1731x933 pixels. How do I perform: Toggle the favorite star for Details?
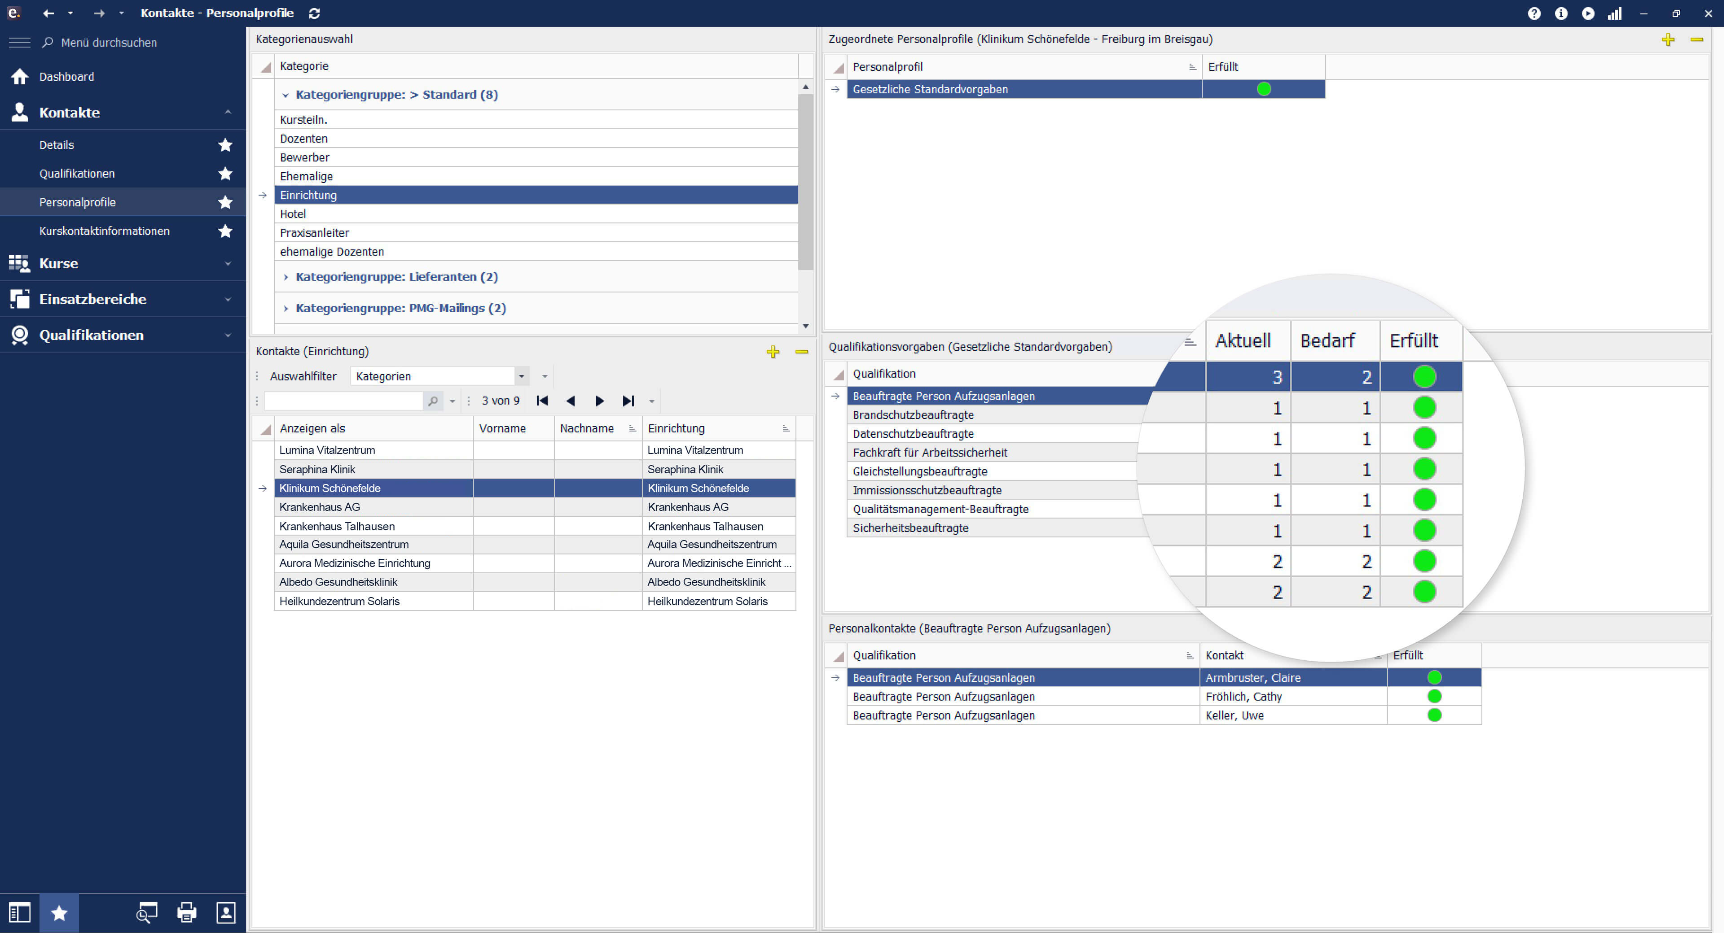point(225,145)
